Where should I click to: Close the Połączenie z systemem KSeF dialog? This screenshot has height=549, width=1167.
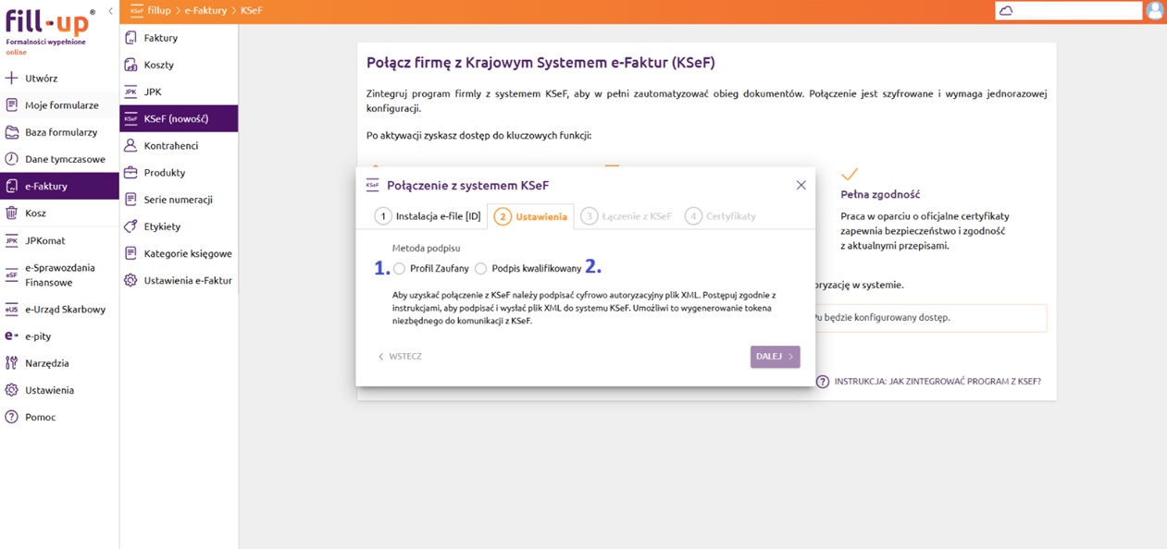point(801,185)
